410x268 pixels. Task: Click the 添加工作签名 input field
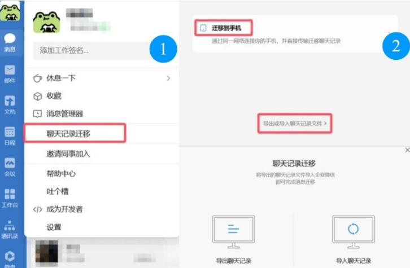click(93, 50)
